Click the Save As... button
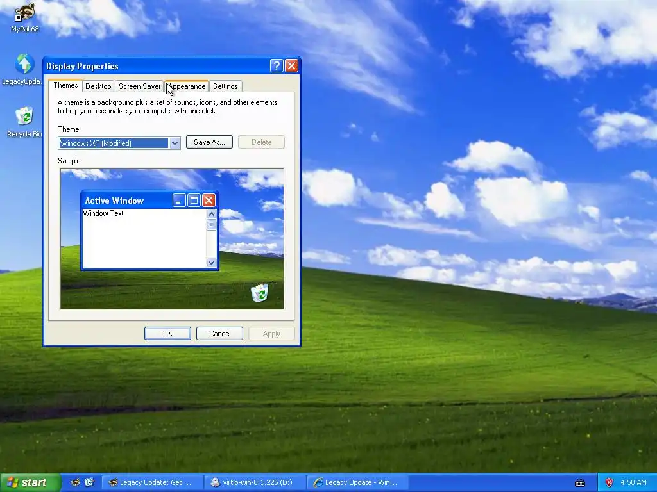 coord(210,142)
